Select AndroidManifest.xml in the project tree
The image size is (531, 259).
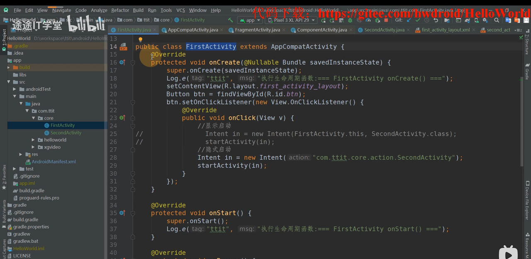(x=54, y=162)
